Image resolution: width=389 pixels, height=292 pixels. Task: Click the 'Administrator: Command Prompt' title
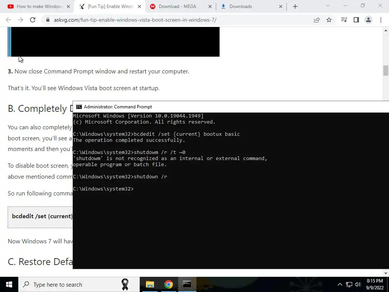[x=118, y=107]
